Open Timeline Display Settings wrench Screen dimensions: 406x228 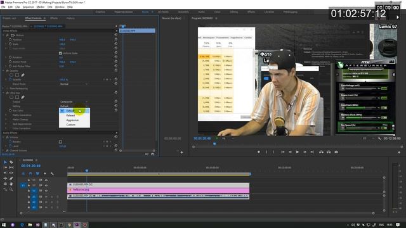[52, 174]
